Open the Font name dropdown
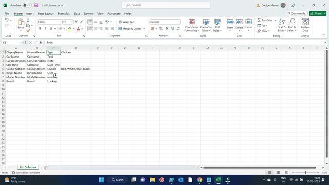Image resolution: width=329 pixels, height=185 pixels. pyautogui.click(x=61, y=22)
